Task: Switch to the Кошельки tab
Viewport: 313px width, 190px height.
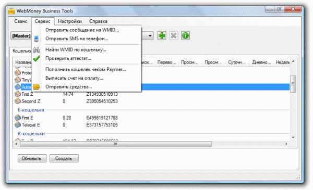Action: tap(21, 51)
